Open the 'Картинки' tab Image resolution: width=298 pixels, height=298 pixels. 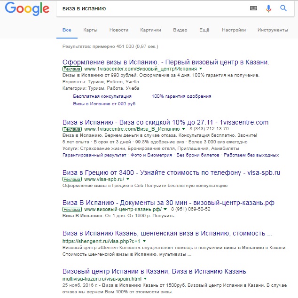[x=150, y=30]
